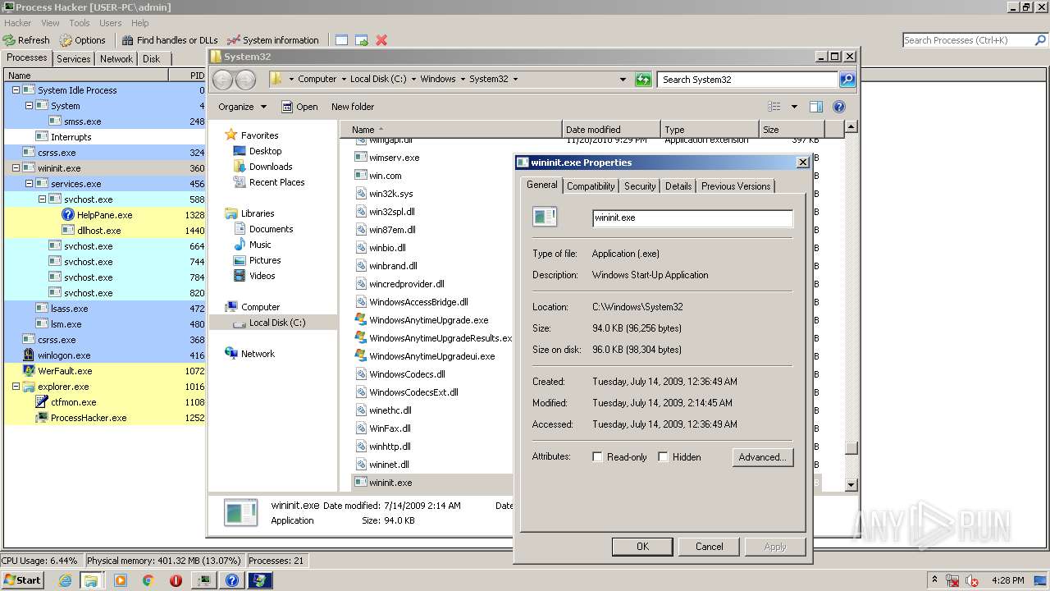Click the Explorer search magnifier icon
The image size is (1050, 591).
(847, 80)
